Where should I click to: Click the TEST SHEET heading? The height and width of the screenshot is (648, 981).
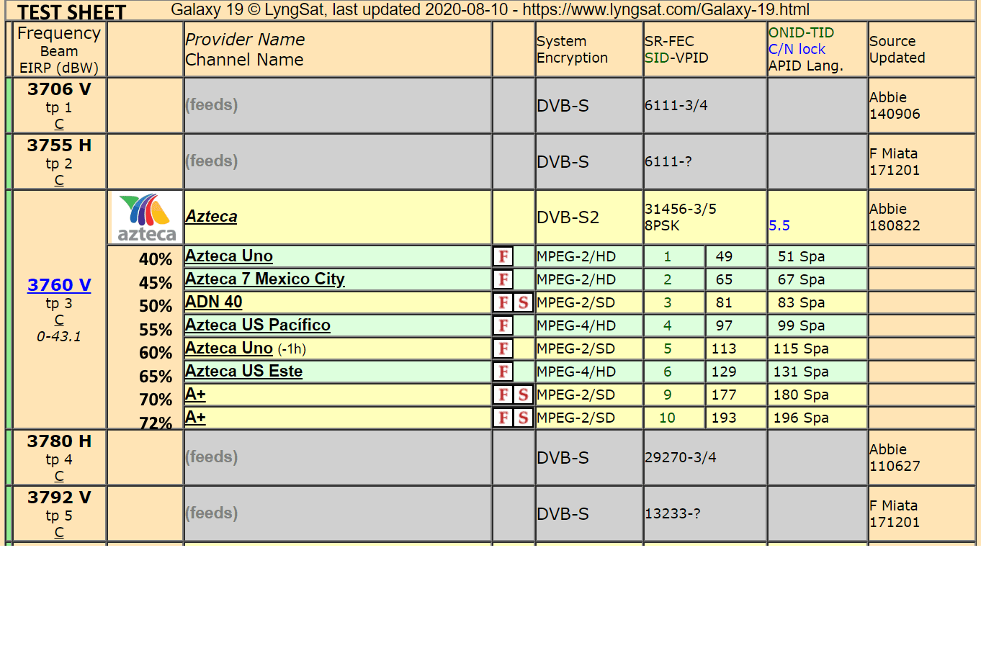click(71, 12)
